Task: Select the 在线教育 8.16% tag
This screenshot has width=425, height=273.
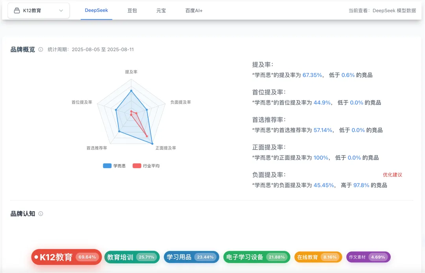Action: (318, 257)
